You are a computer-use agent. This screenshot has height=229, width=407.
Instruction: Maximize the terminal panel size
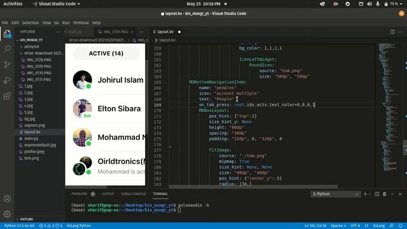click(392, 194)
